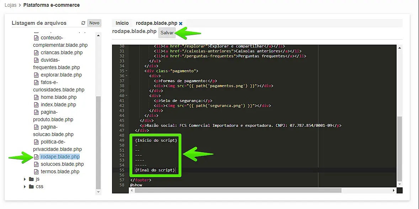Click file icon of fatos-e-curiosidades.blade.php
Image resolution: width=419 pixels, height=209 pixels.
[x=36, y=83]
